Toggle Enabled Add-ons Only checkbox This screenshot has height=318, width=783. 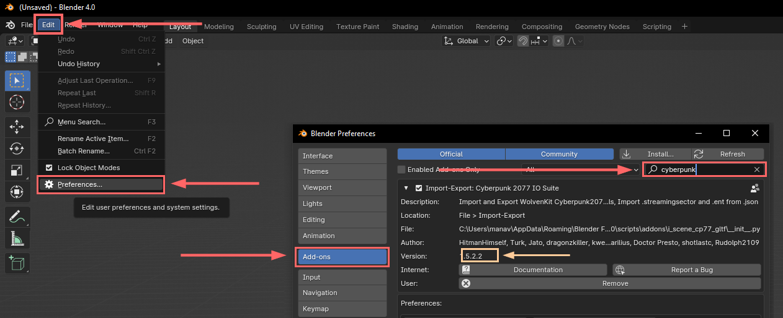click(x=402, y=170)
